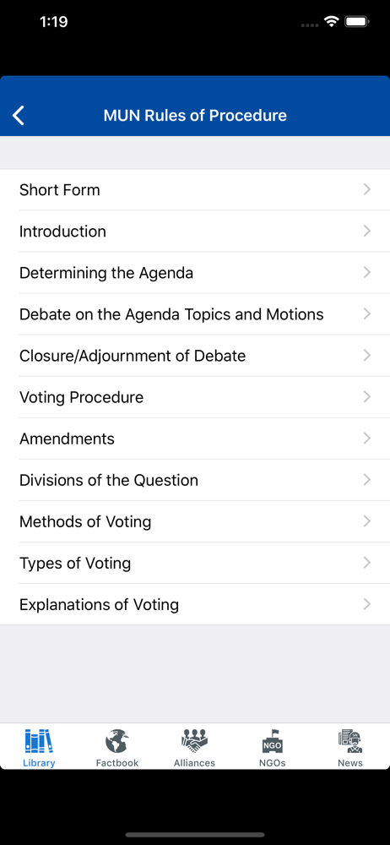Switch to the Factbook tab label
The image size is (390, 845).
tap(116, 762)
